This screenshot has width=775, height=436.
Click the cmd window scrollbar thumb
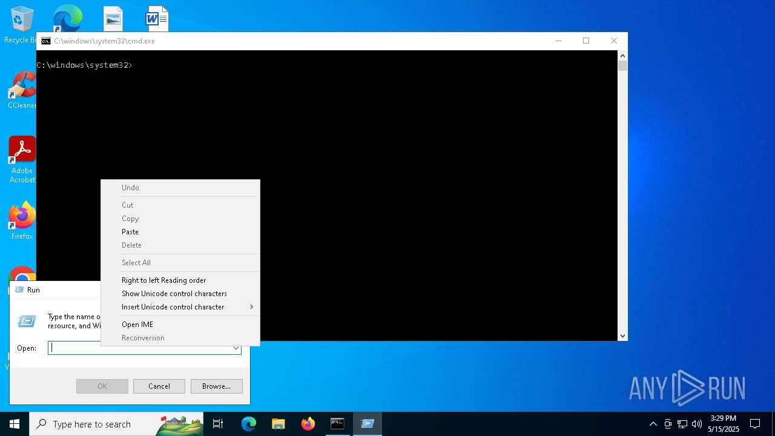click(622, 66)
